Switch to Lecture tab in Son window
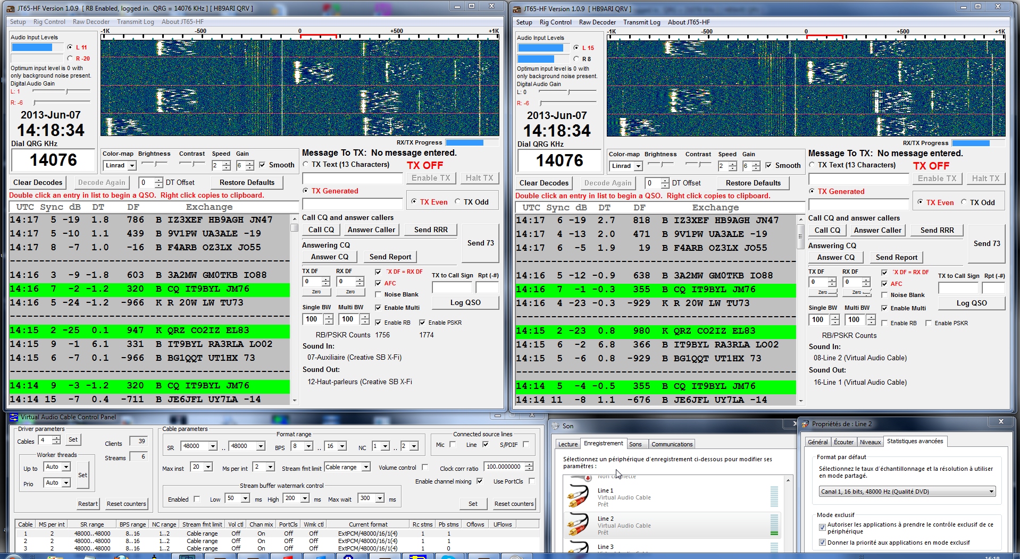 click(567, 444)
